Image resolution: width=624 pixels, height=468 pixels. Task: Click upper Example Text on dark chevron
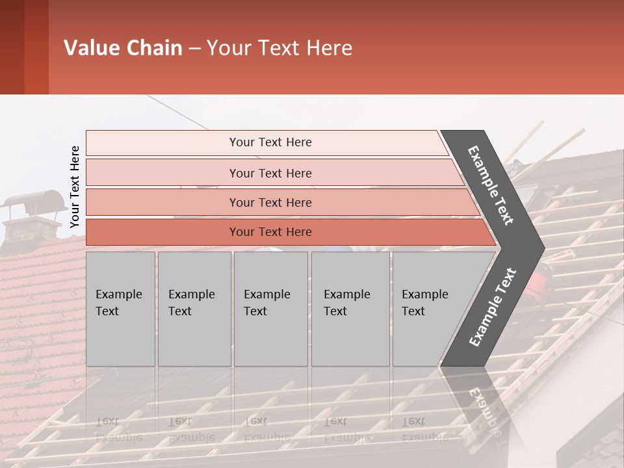click(491, 185)
